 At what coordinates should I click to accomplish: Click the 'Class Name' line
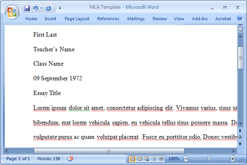48,64
